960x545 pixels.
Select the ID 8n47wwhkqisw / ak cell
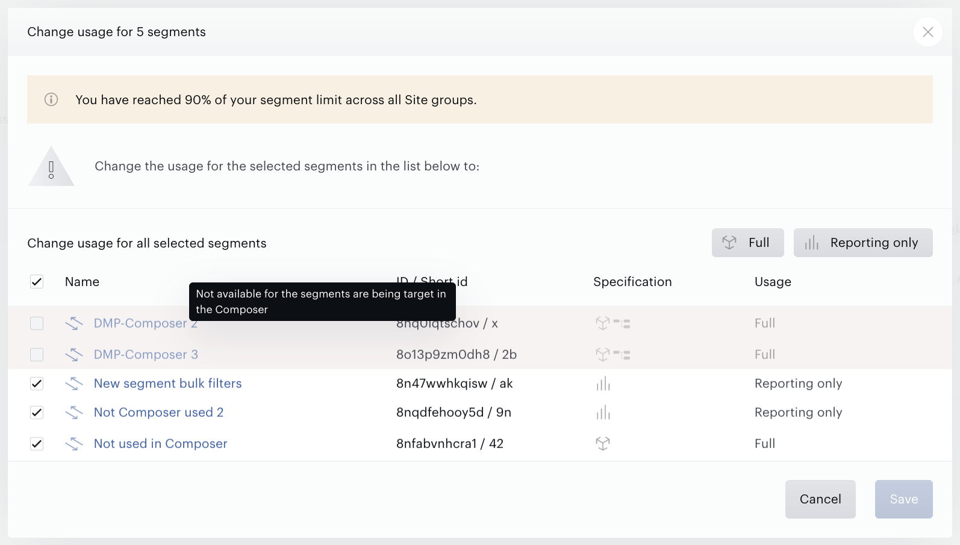(x=455, y=384)
